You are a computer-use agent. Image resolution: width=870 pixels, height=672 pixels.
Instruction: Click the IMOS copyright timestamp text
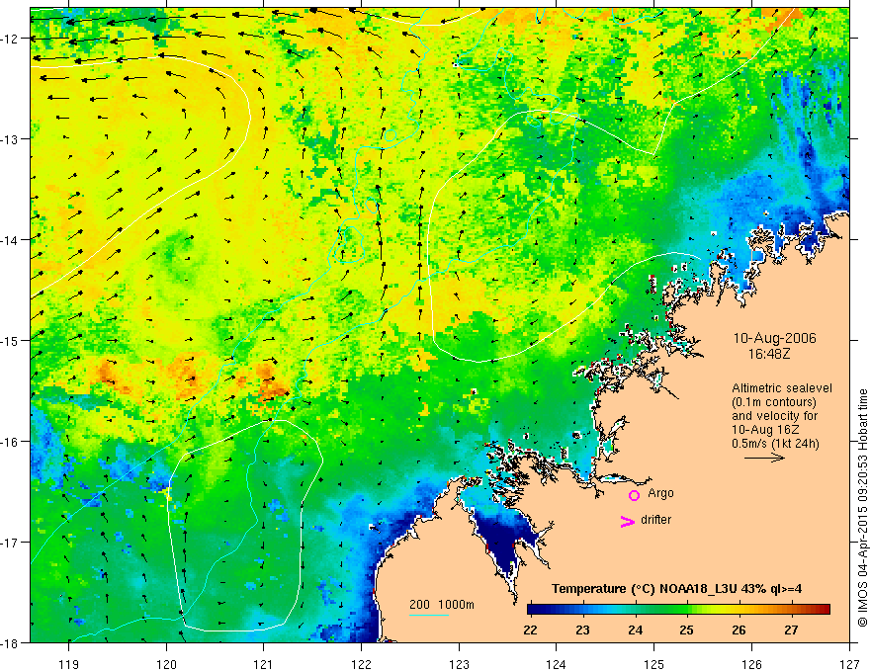(x=863, y=508)
